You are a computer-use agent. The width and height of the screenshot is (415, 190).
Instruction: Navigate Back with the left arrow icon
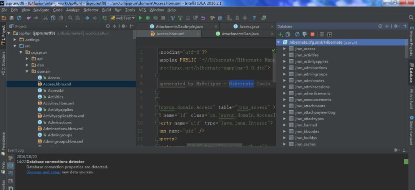point(87,18)
